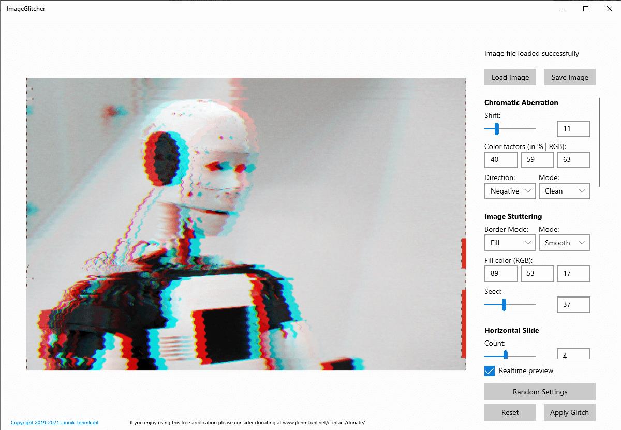Viewport: 621px width, 430px height.
Task: Click the Random Settings button
Action: 540,392
